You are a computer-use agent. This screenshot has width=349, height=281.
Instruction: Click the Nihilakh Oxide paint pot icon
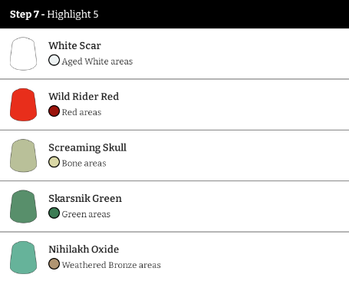pos(23,257)
